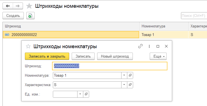Expand the Характеристика dropdown list
Image resolution: width=207 pixels, height=106 pixels.
point(124,85)
